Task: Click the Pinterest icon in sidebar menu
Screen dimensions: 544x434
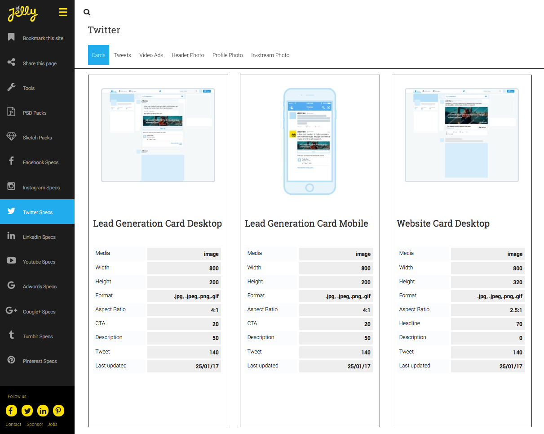Action: tap(12, 360)
